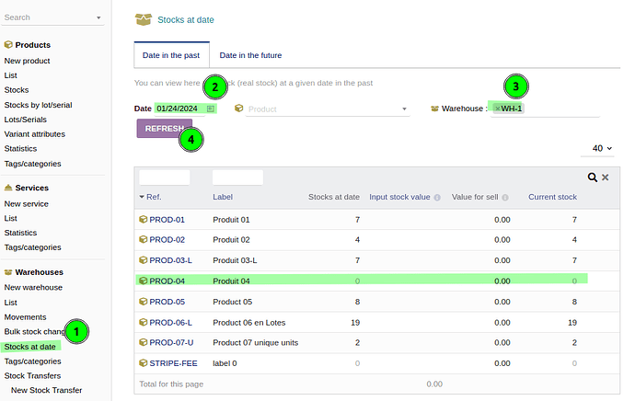This screenshot has width=635, height=401.
Task: Open Variant attributes menu item
Action: 34,134
